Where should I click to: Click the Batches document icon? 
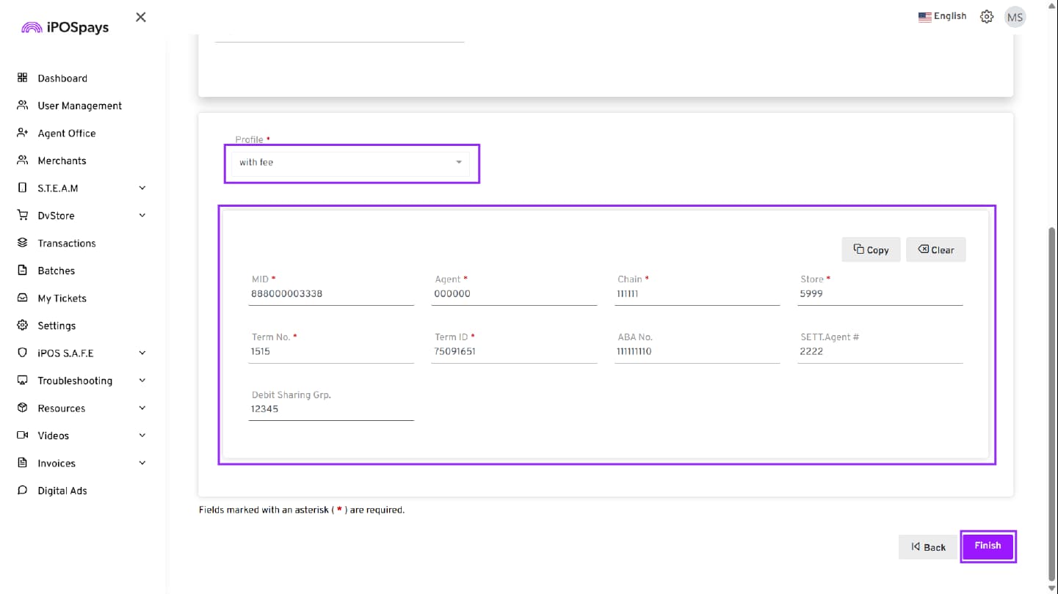pos(22,271)
